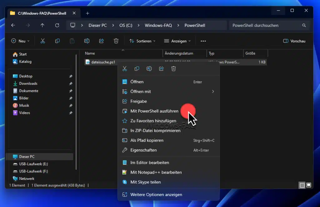Click the Rename icon in the context menu
The height and width of the screenshot is (207, 320).
149,69
